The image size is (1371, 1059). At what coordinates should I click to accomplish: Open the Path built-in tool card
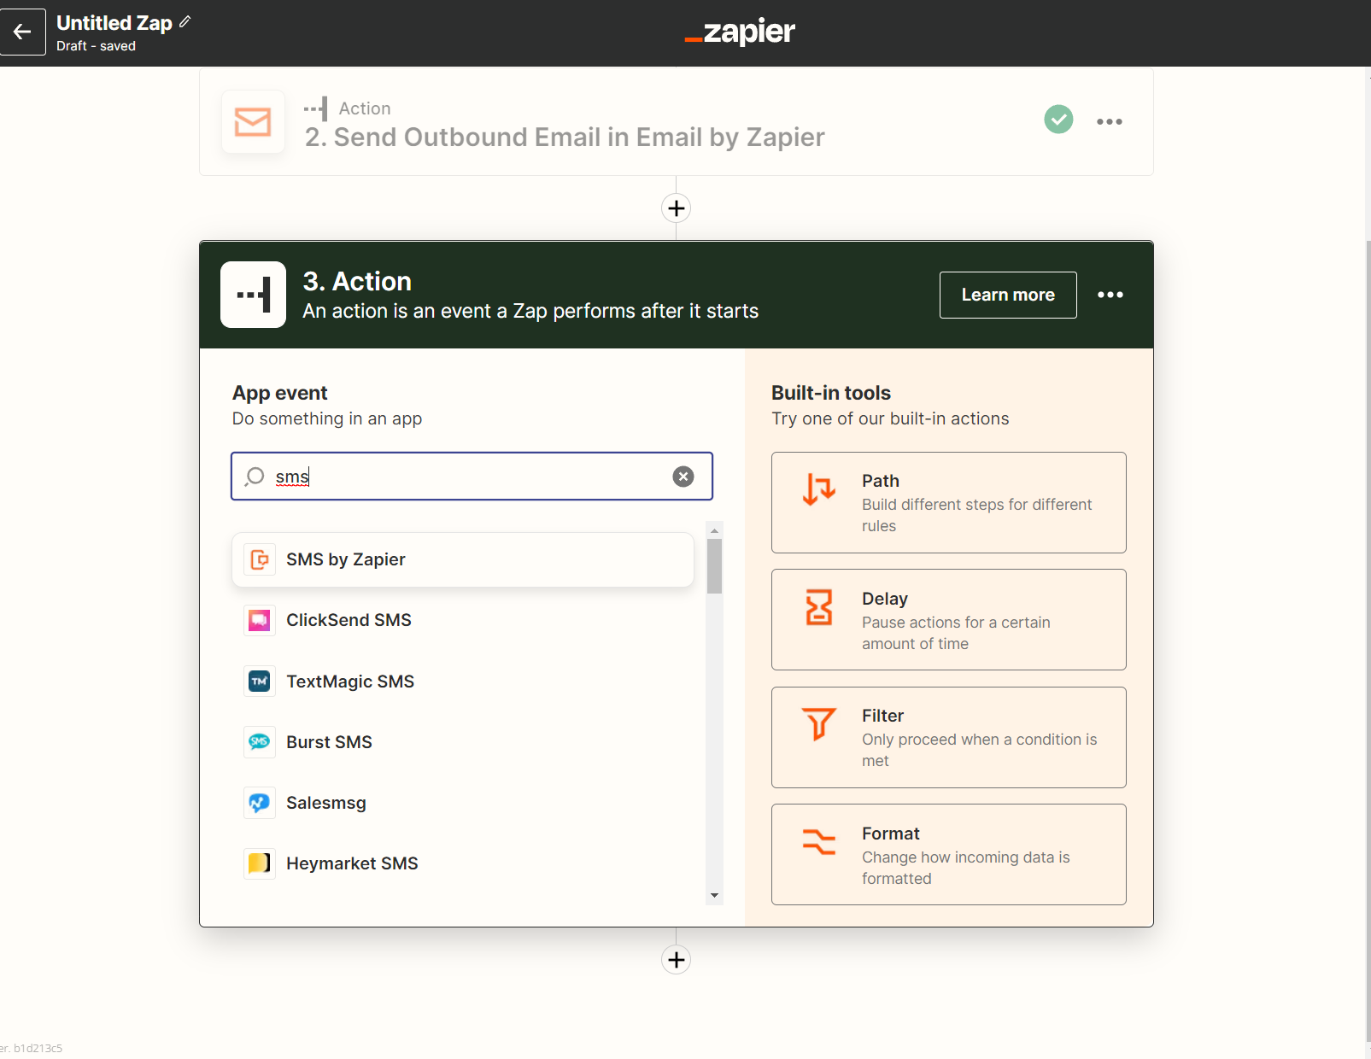[x=948, y=502]
